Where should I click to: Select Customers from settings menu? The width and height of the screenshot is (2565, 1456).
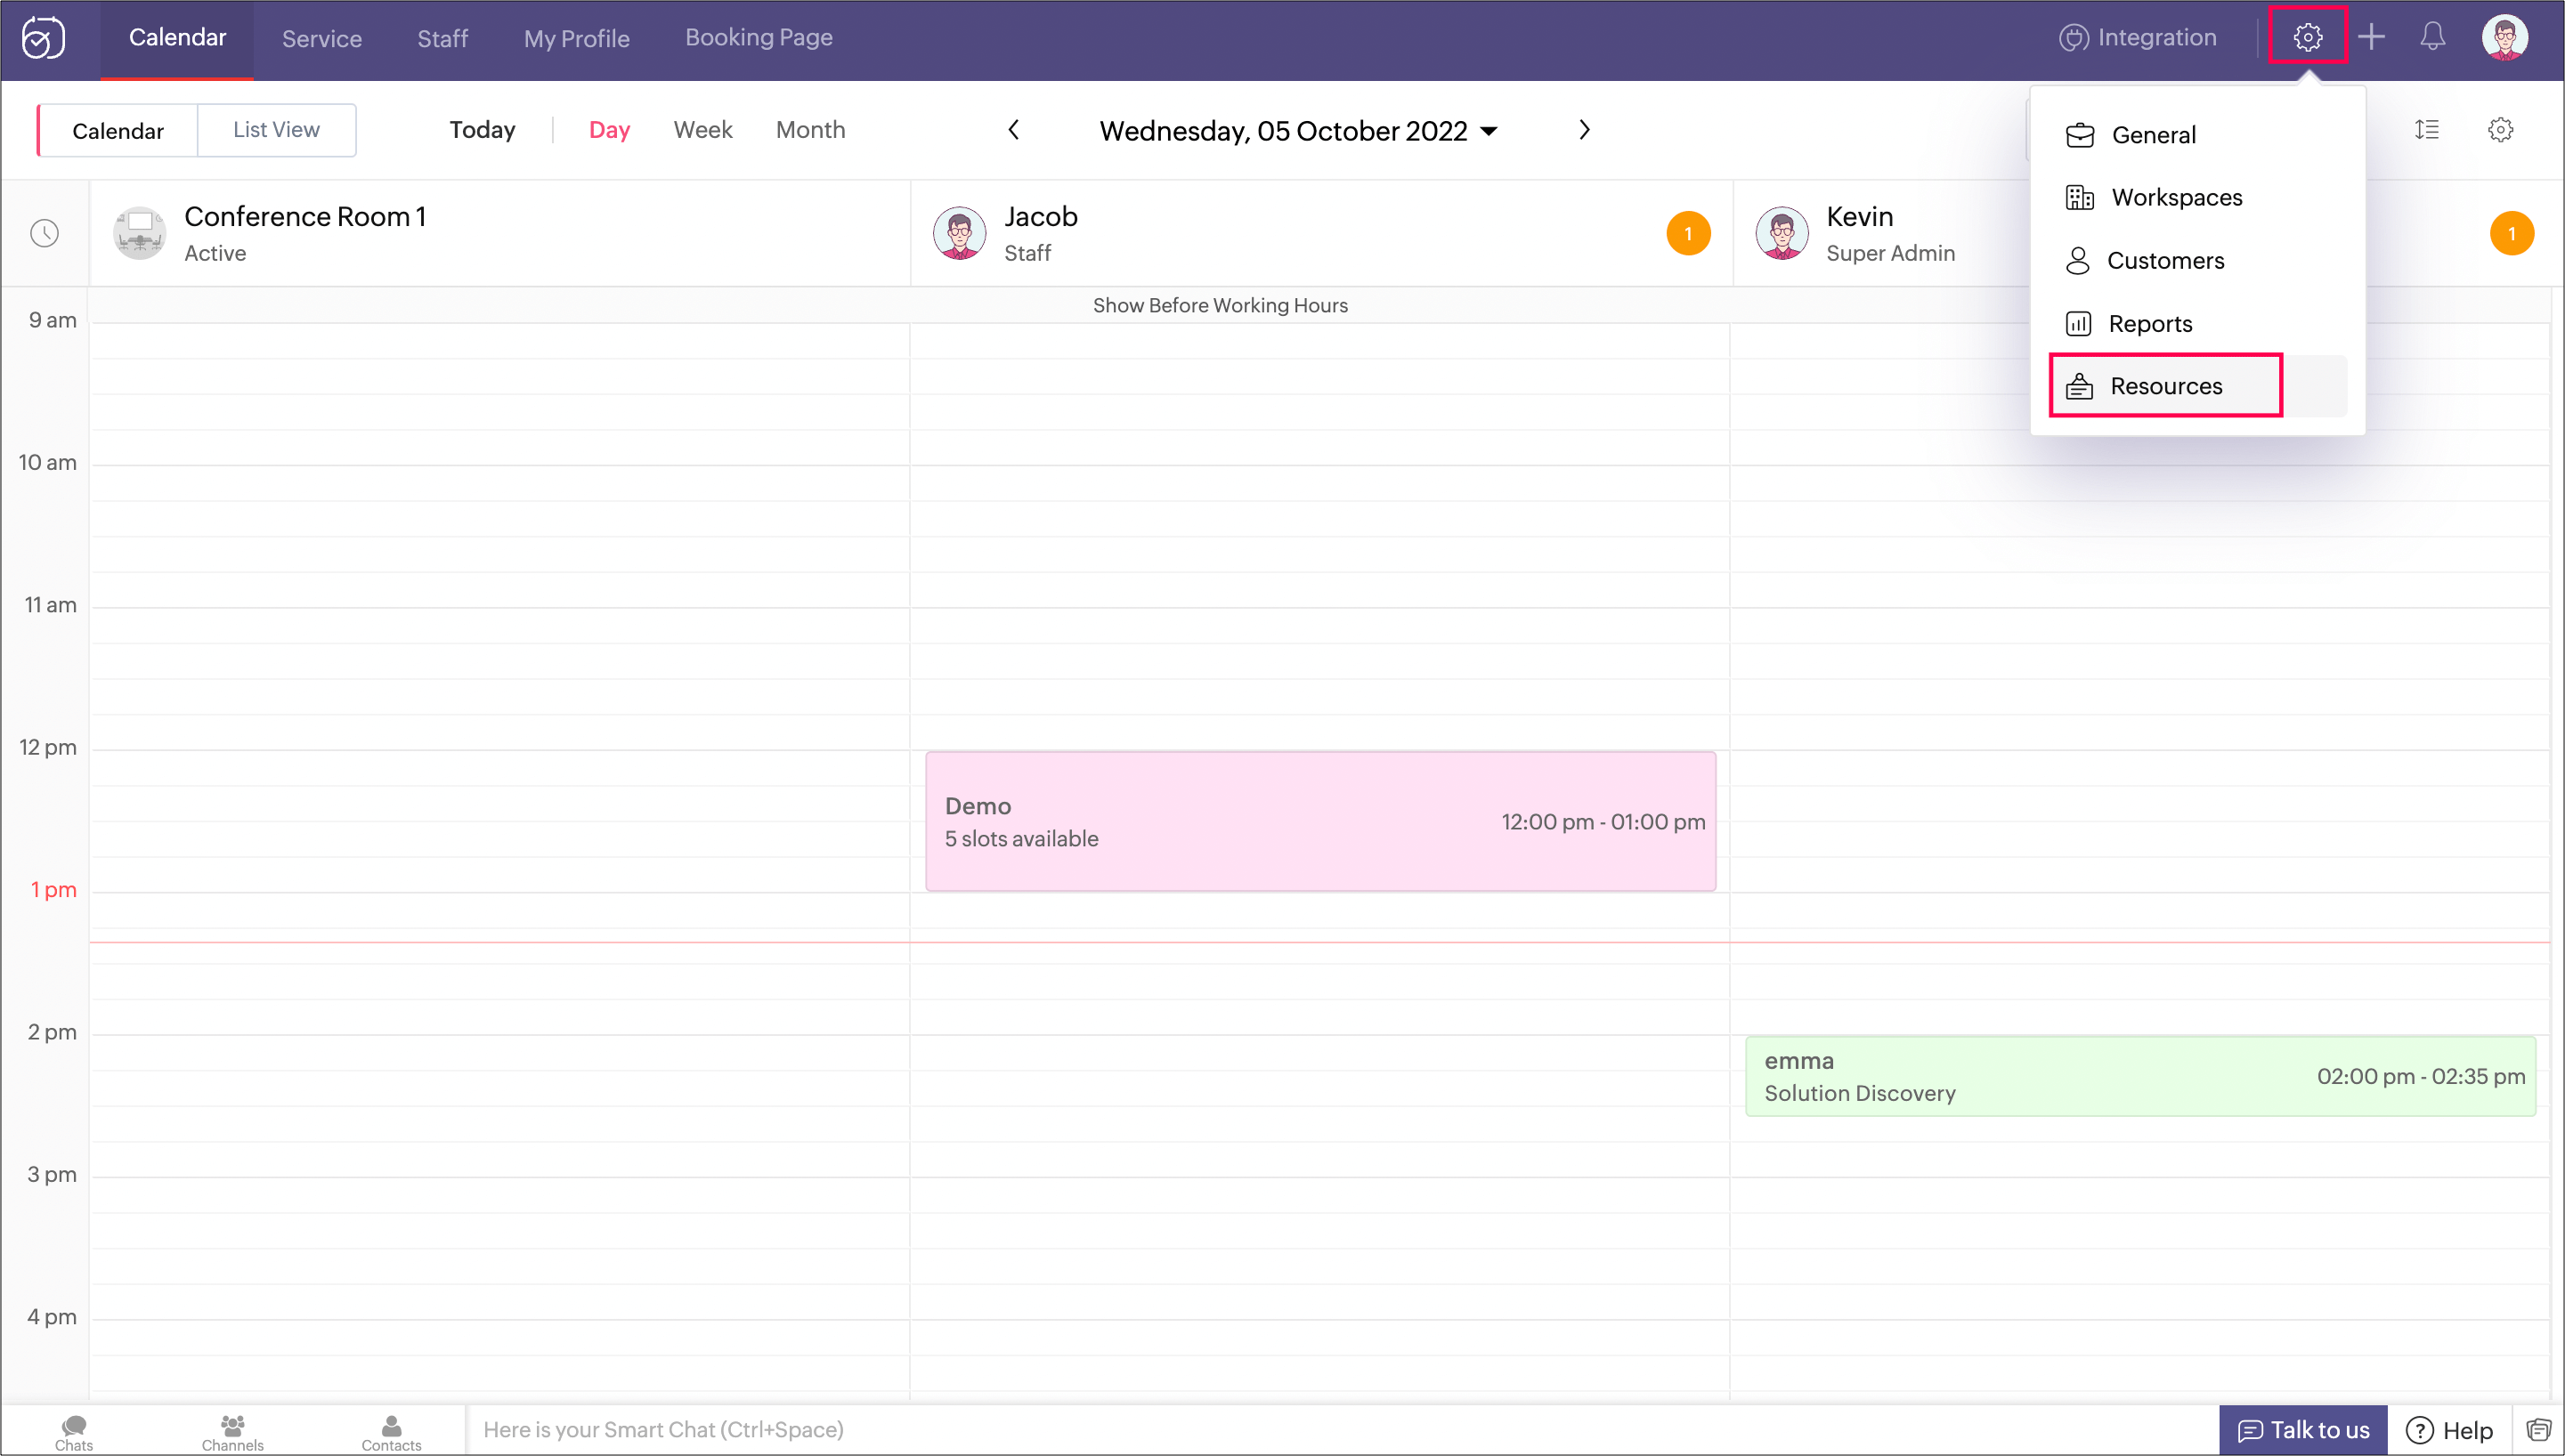(2197, 260)
